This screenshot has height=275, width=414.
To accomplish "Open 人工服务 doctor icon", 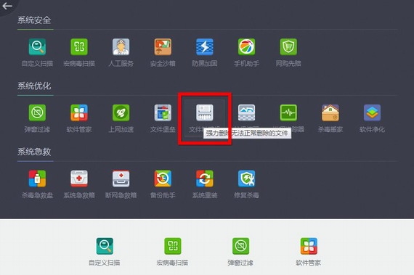I will click(x=121, y=47).
